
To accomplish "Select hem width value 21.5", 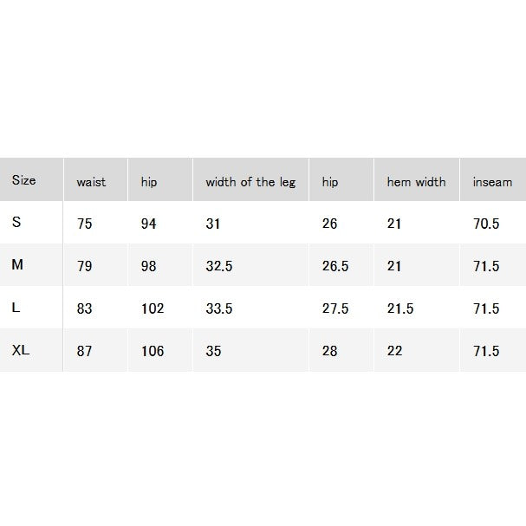I will 400,308.
